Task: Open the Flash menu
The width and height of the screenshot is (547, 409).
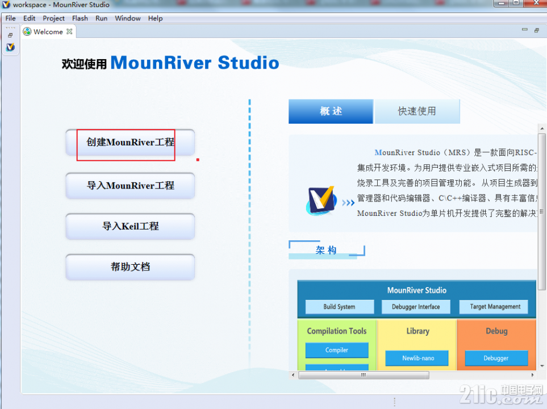Action: click(x=80, y=18)
